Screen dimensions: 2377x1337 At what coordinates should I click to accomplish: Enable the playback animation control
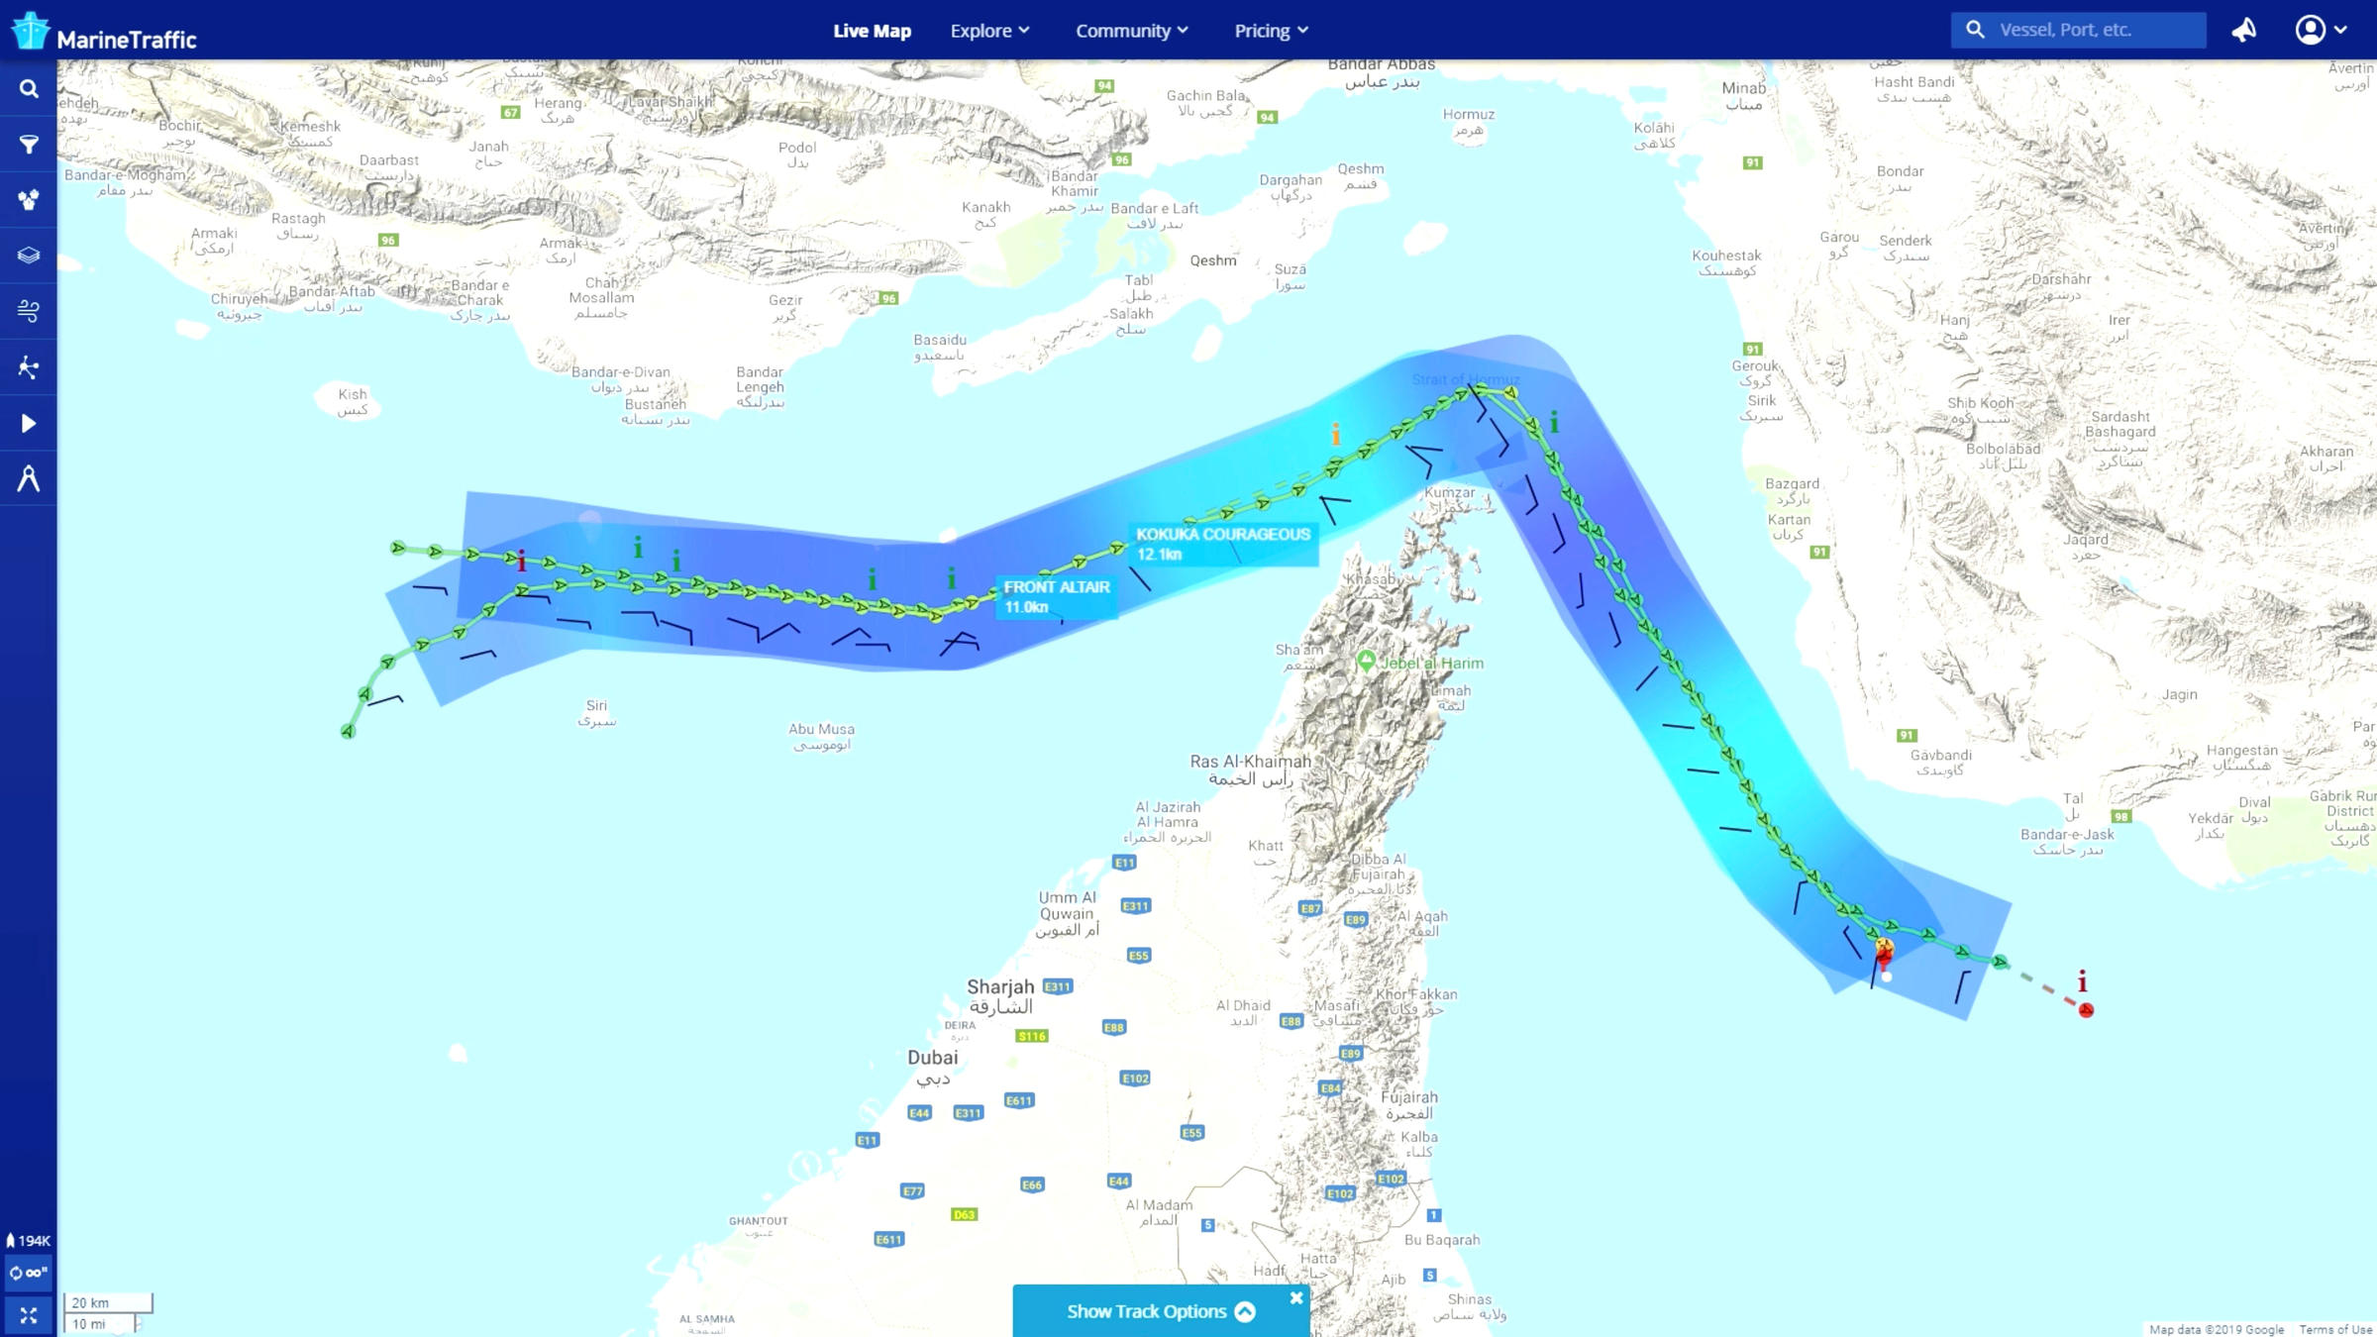coord(28,421)
